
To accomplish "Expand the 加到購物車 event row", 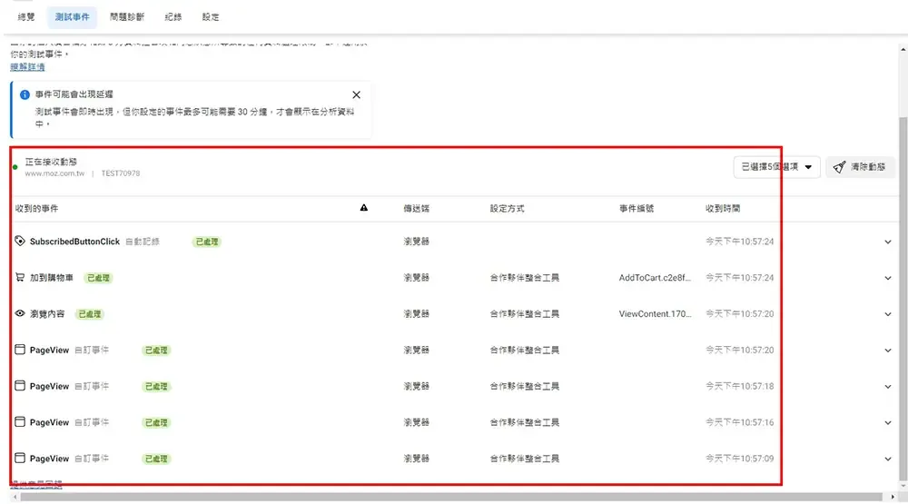I will [888, 278].
